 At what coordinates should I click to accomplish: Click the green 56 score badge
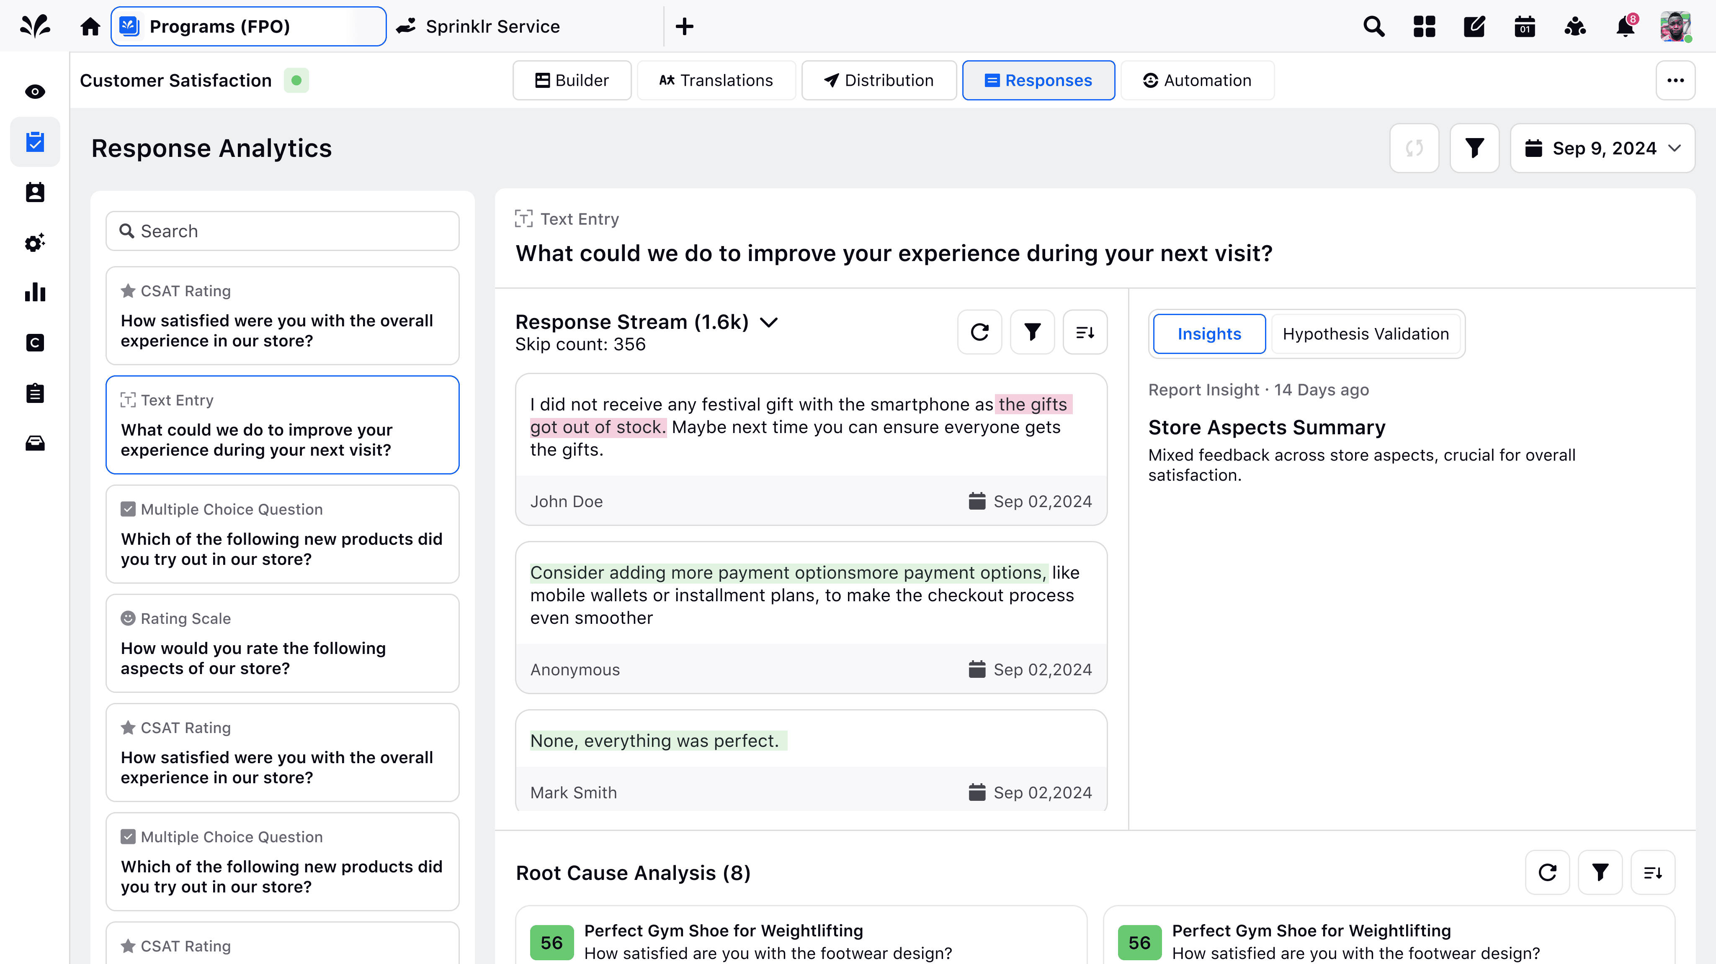click(551, 942)
